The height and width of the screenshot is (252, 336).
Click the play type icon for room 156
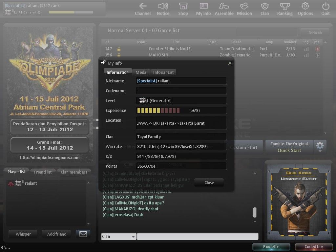(x=318, y=55)
